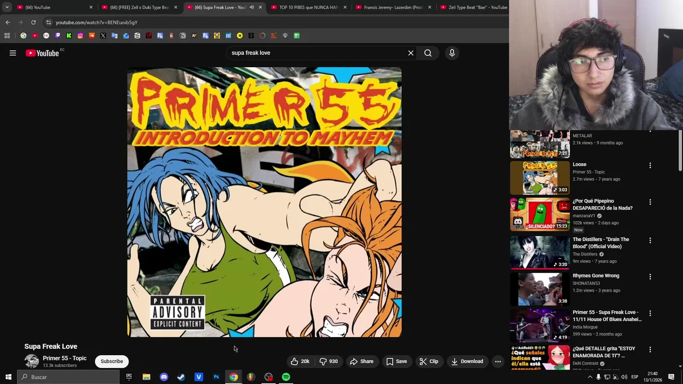Open the Google bookmark

pyautogui.click(x=23, y=36)
